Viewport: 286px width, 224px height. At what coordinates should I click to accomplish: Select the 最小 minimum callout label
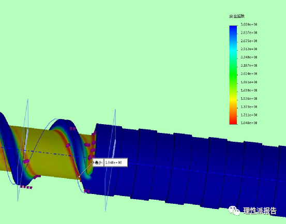[x=99, y=162]
